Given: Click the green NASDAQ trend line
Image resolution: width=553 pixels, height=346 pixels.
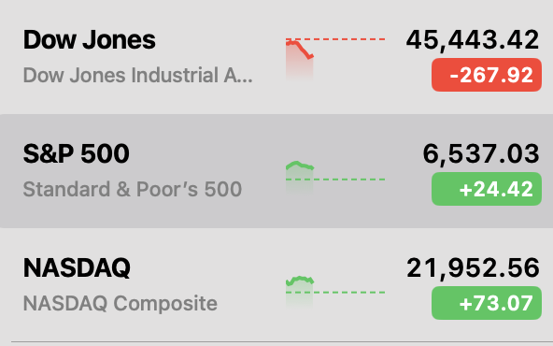Looking at the screenshot, I should point(300,281).
